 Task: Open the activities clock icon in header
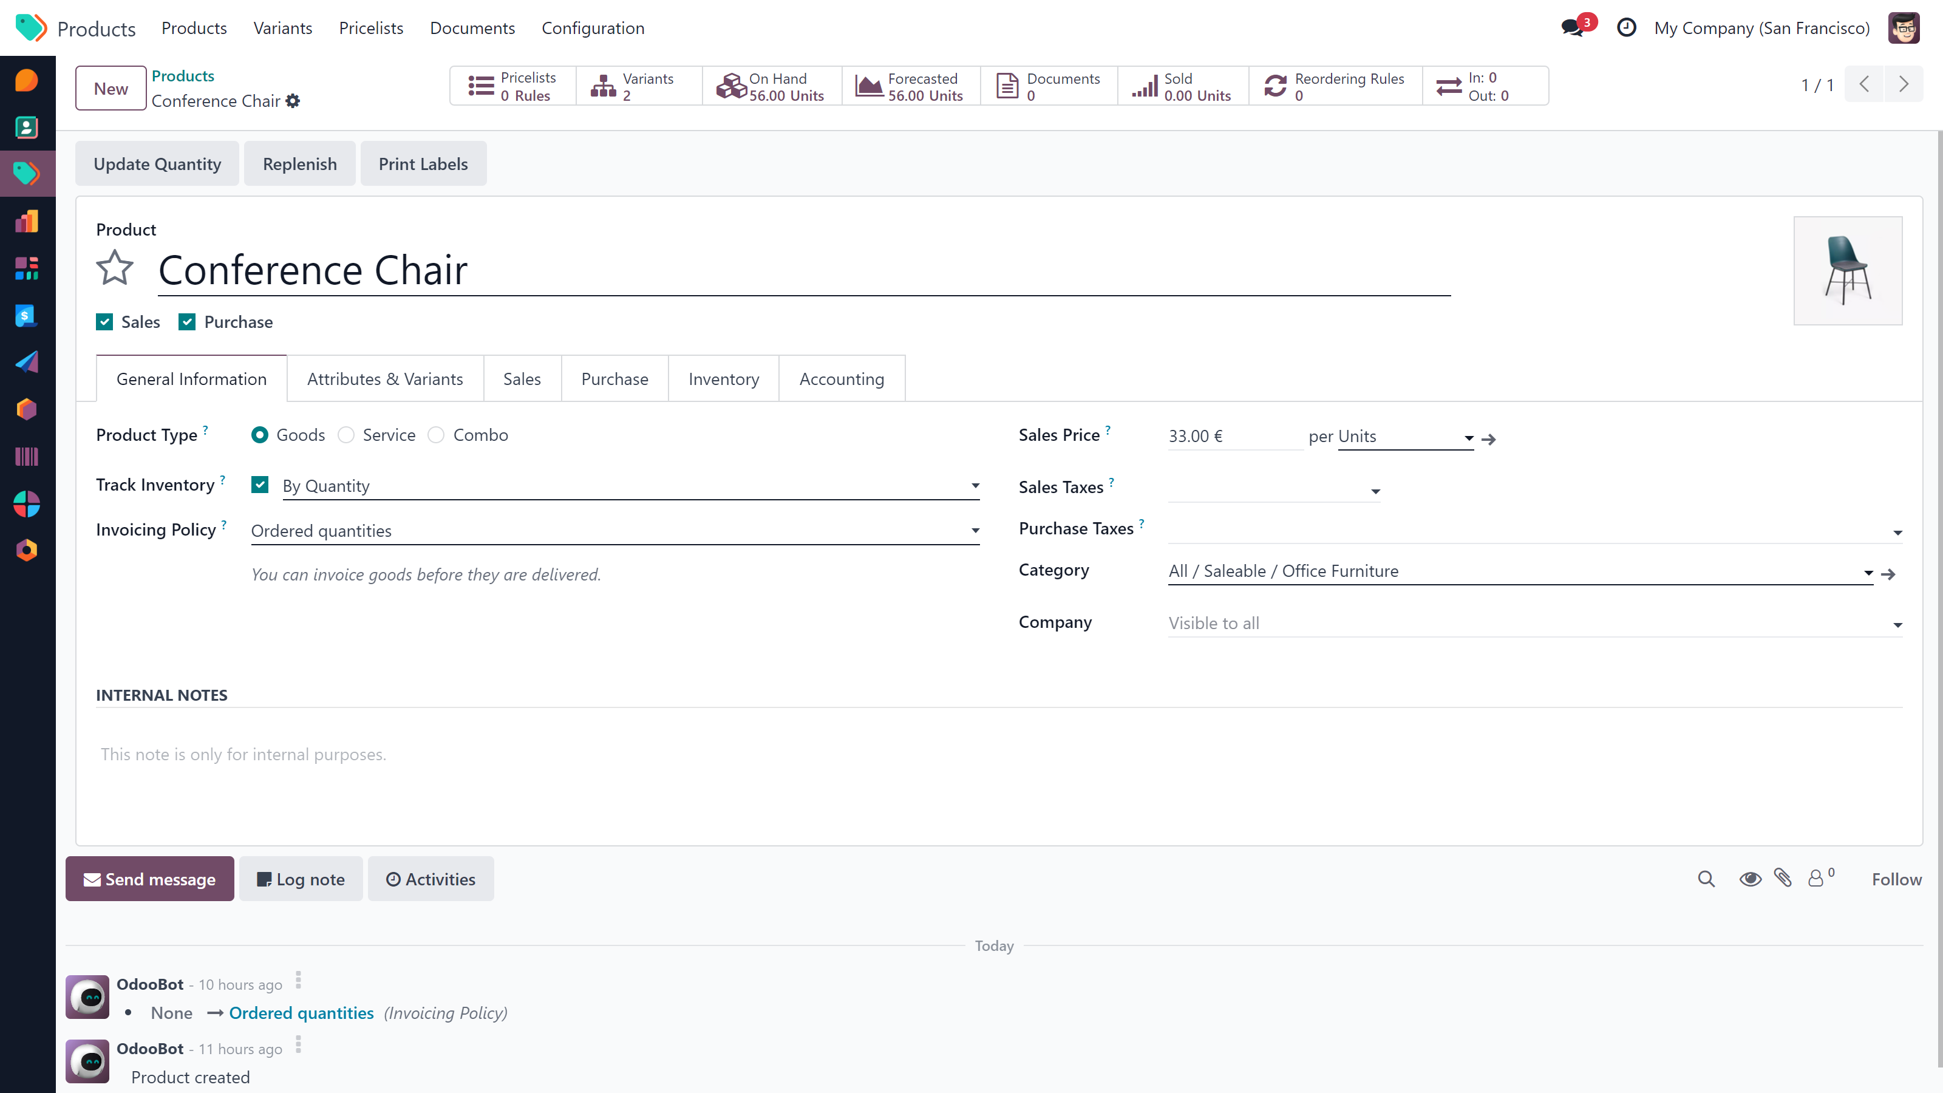point(1626,28)
